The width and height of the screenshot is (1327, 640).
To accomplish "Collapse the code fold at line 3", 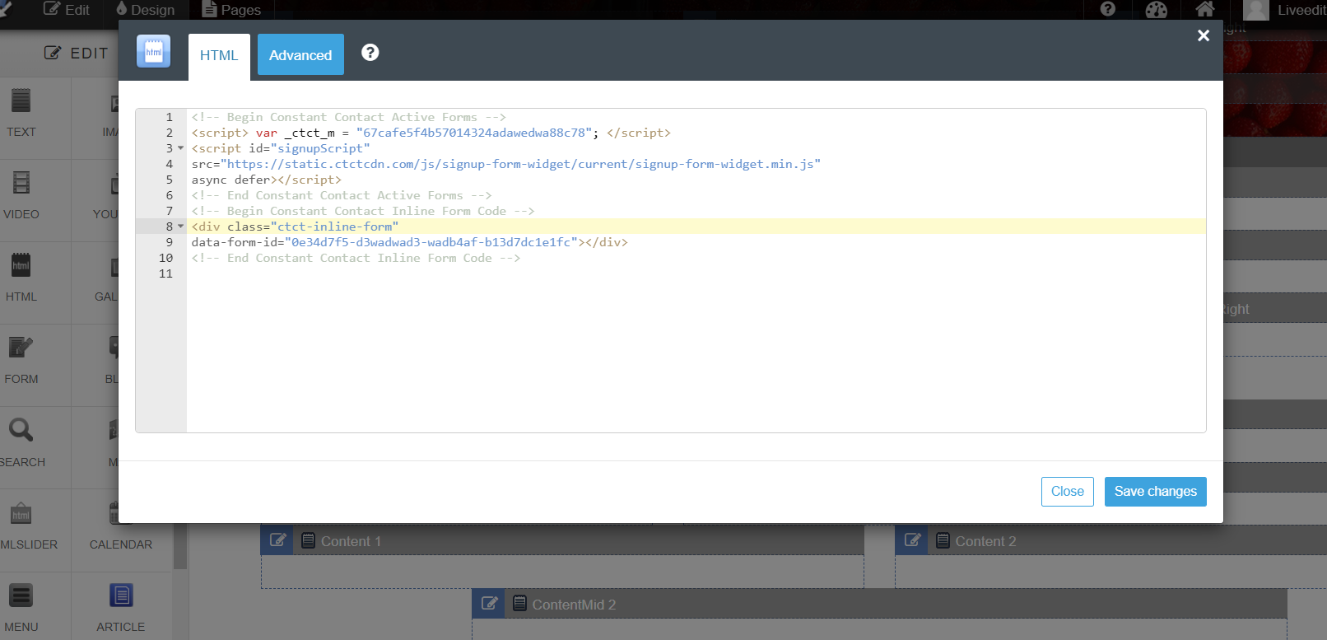I will coord(181,148).
